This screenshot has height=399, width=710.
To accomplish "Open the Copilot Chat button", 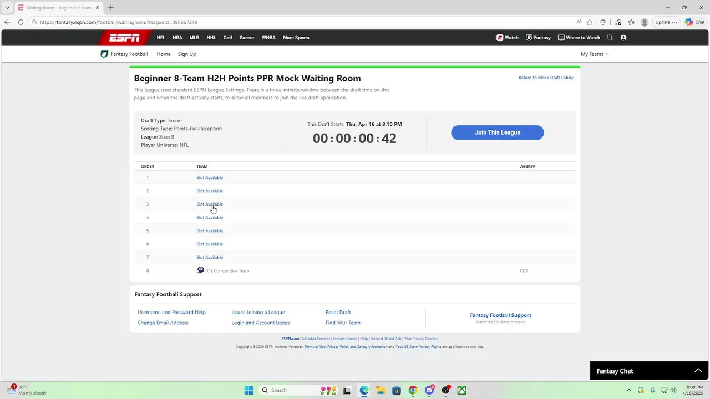I will [x=696, y=22].
